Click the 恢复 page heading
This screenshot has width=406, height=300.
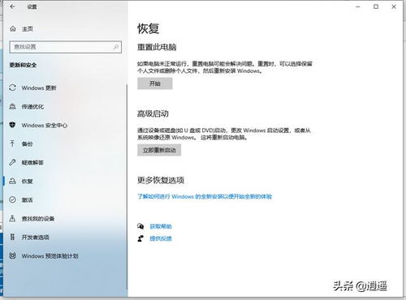pyautogui.click(x=148, y=28)
